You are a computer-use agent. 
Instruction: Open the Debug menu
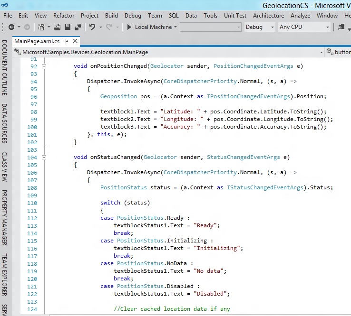[x=133, y=16]
